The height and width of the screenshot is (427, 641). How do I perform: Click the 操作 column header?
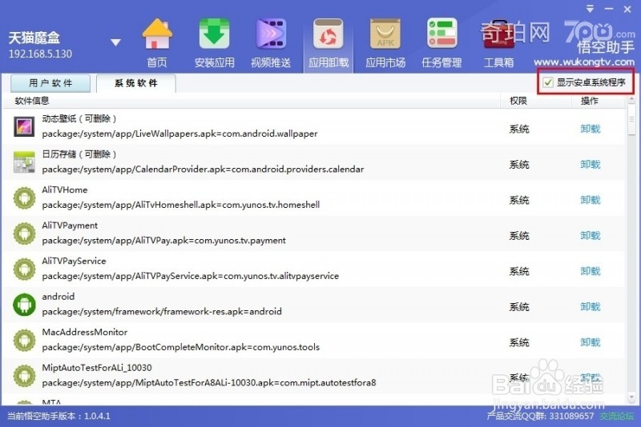590,101
